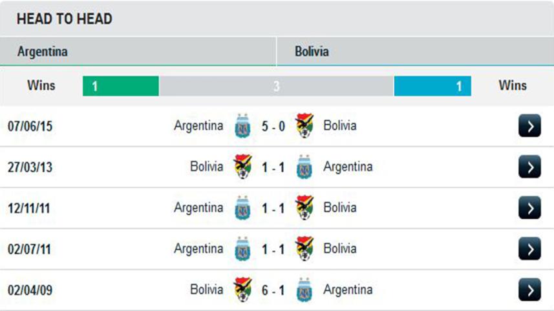Click Argentina crest in 6-1 match row
Viewport: 554px width, 311px height.
[x=304, y=290]
